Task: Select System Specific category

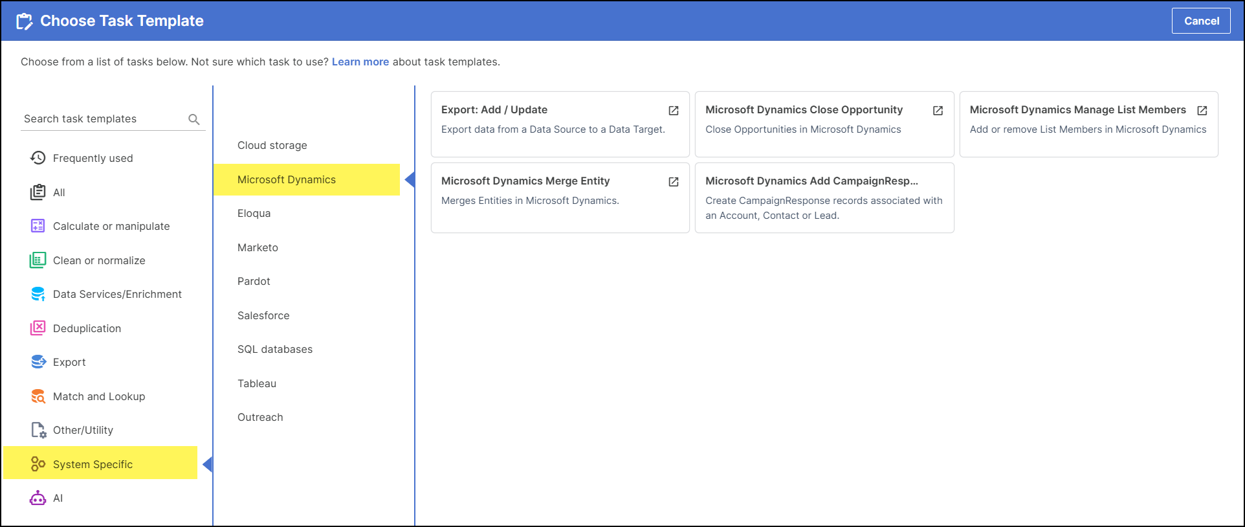Action: (100, 463)
